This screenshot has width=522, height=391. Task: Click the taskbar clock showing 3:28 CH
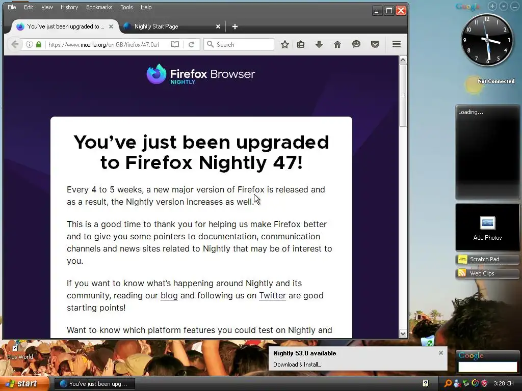[503, 383]
